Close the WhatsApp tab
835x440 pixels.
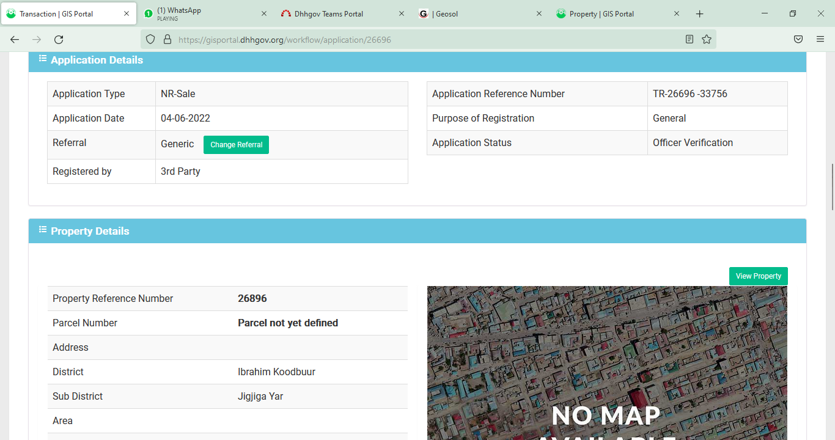pos(264,13)
